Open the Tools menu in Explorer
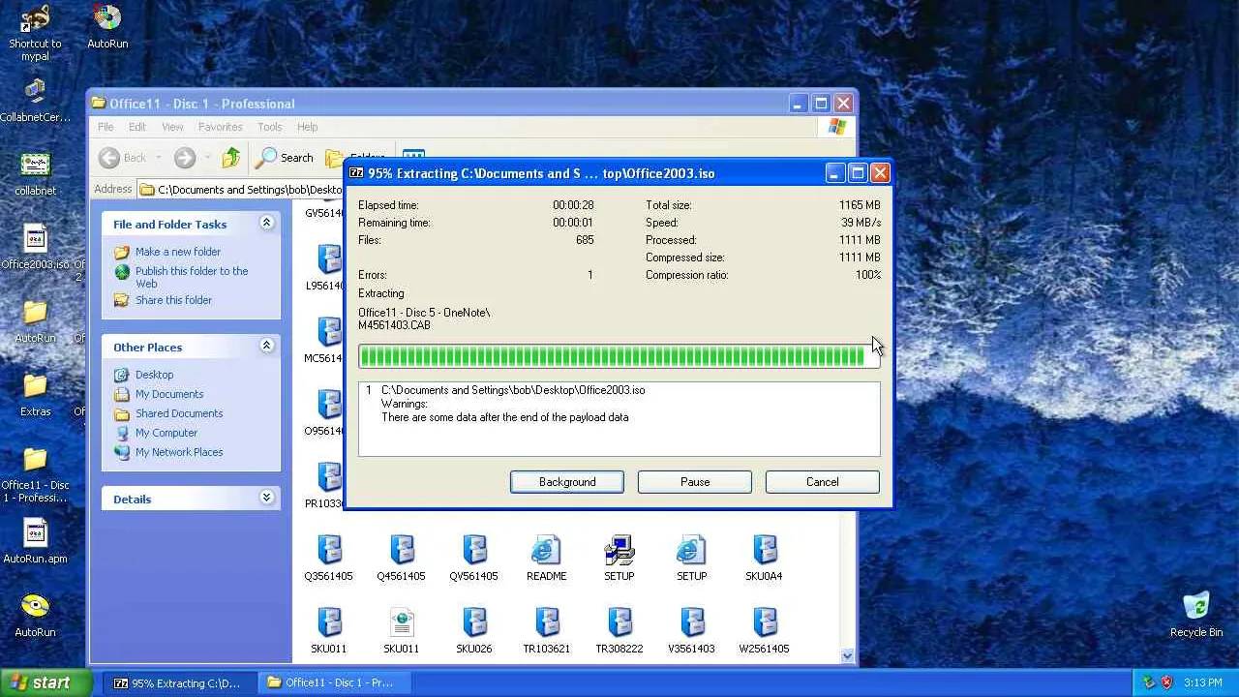Image resolution: width=1239 pixels, height=697 pixels. coord(270,127)
